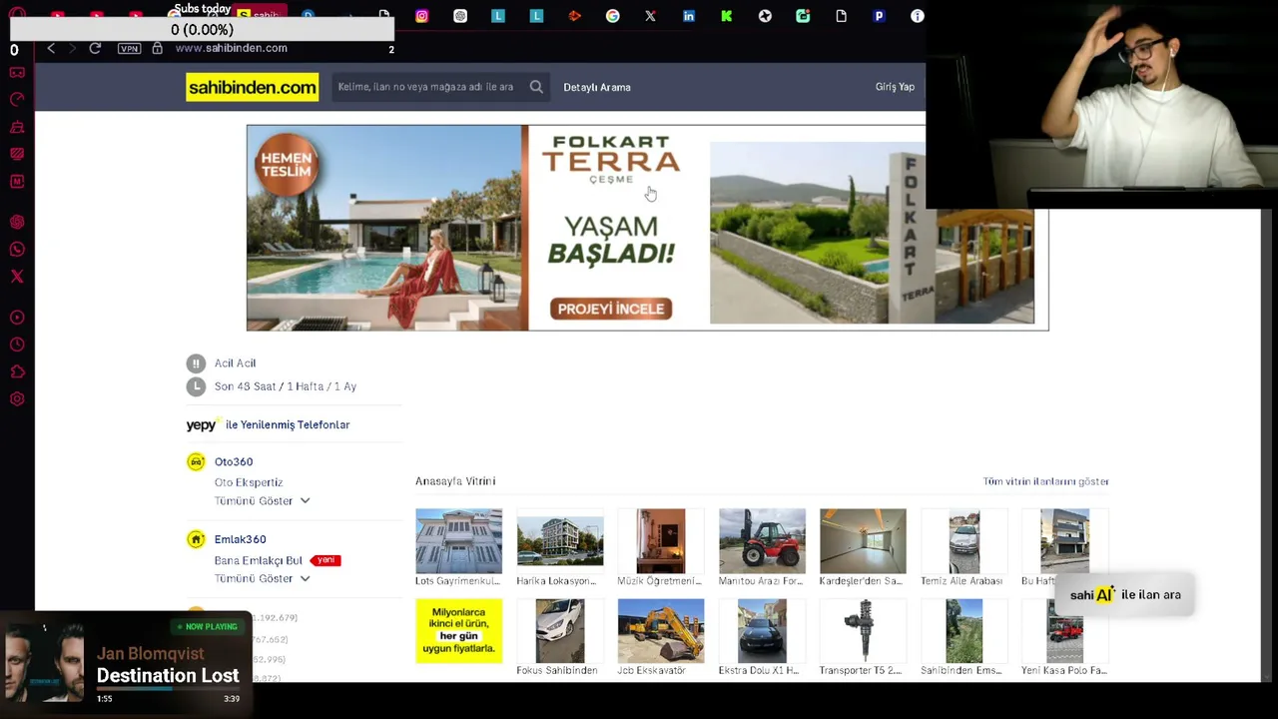Toggle the VPN badge in address bar
The image size is (1278, 719).
[129, 48]
